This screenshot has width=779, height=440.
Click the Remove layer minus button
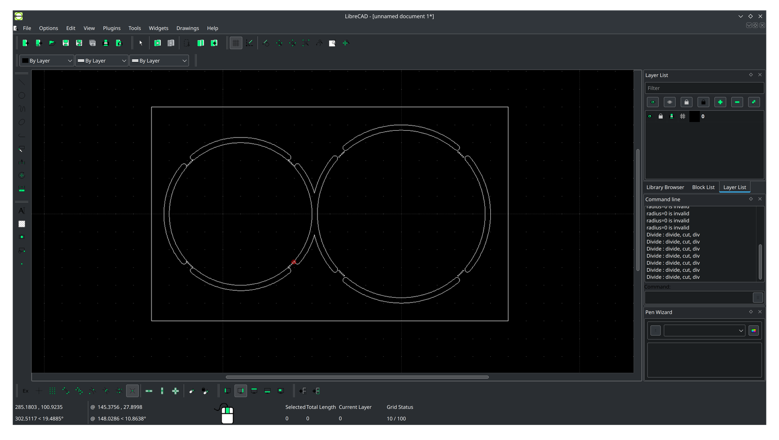737,102
